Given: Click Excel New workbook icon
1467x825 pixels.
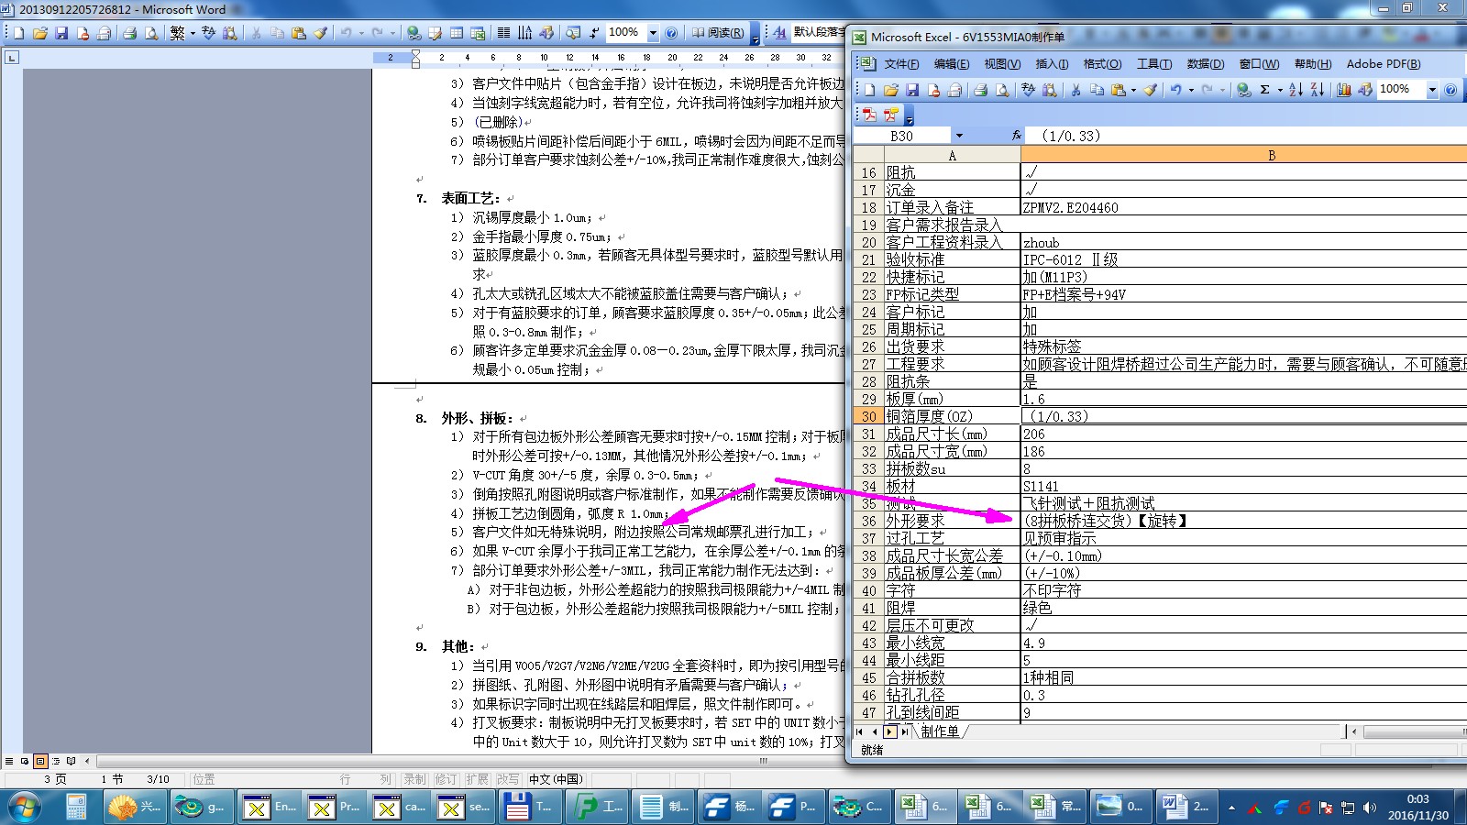Looking at the screenshot, I should tap(868, 90).
